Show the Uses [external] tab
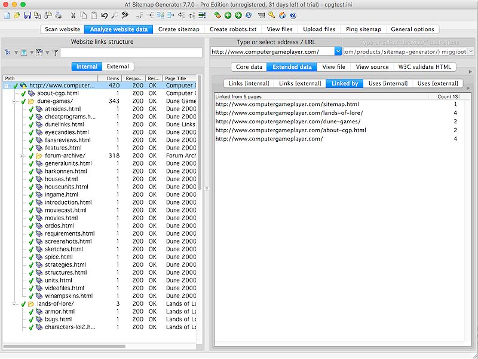 pyautogui.click(x=437, y=83)
